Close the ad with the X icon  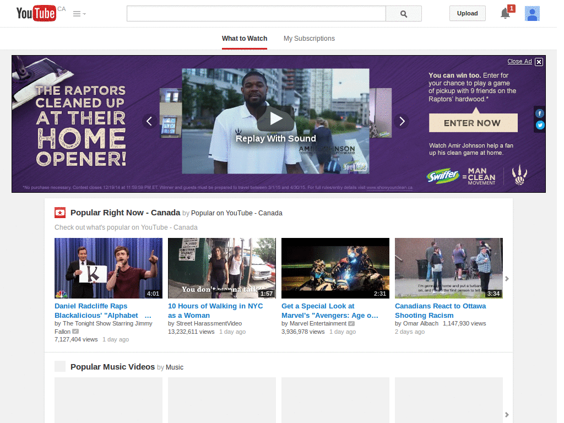tap(539, 62)
